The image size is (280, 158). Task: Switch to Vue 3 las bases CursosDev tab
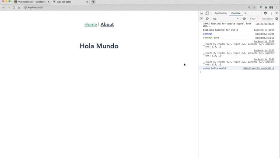pos(31,2)
